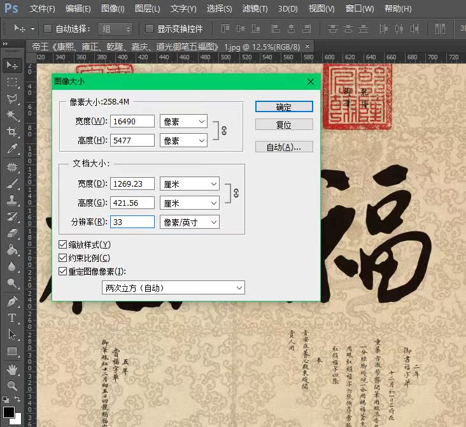Select the Rectangular Marquee tool
This screenshot has width=466, height=427.
click(12, 82)
